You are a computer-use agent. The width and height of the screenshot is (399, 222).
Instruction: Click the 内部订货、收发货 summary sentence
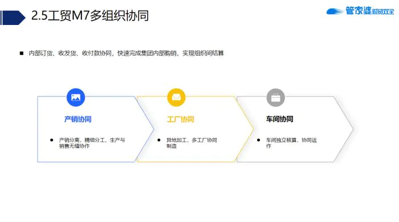coord(126,53)
